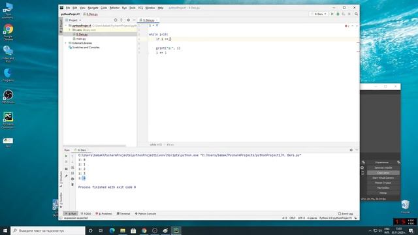Open the Refactor menu
The image size is (418, 235).
[114, 8]
